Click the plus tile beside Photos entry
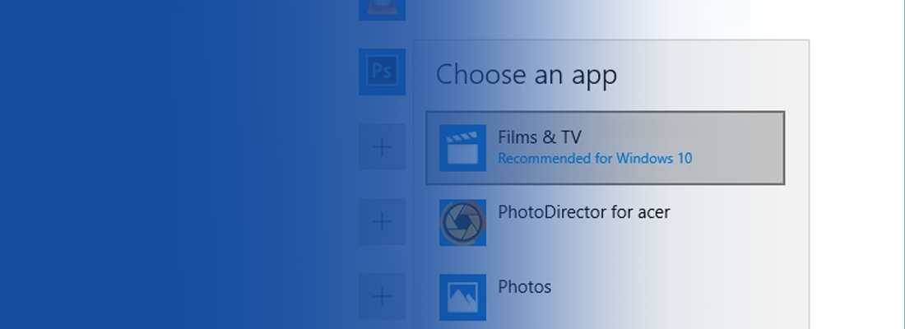The width and height of the screenshot is (905, 329). (x=382, y=297)
